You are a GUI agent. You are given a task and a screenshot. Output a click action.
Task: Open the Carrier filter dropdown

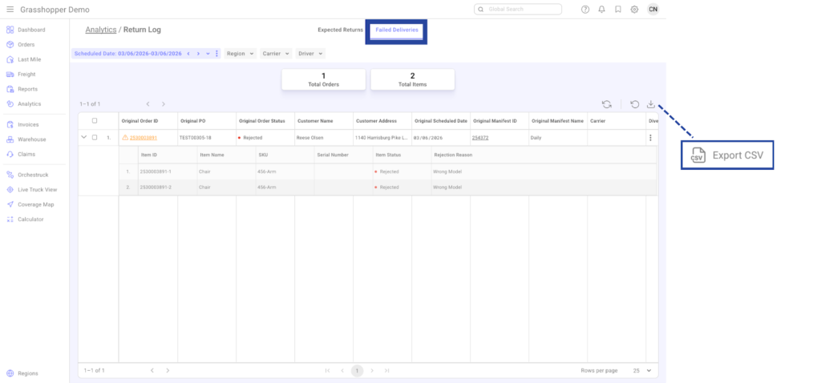point(275,54)
